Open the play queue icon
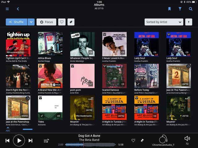 click(x=46, y=141)
